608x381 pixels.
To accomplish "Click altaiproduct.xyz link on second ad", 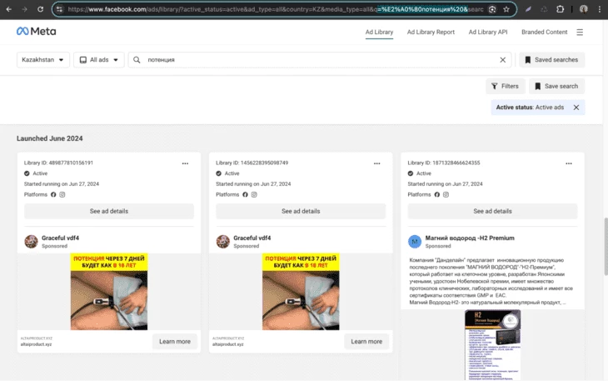I will coord(228,344).
